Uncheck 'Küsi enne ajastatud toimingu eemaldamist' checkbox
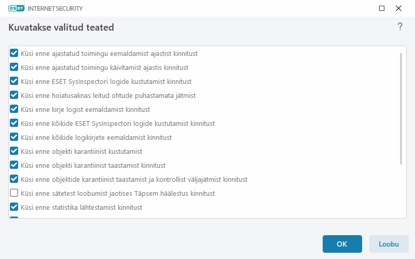Screen dimensions: 415x259 15,53
